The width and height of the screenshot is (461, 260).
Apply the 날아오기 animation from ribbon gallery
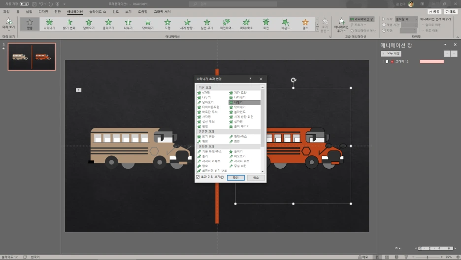89,24
